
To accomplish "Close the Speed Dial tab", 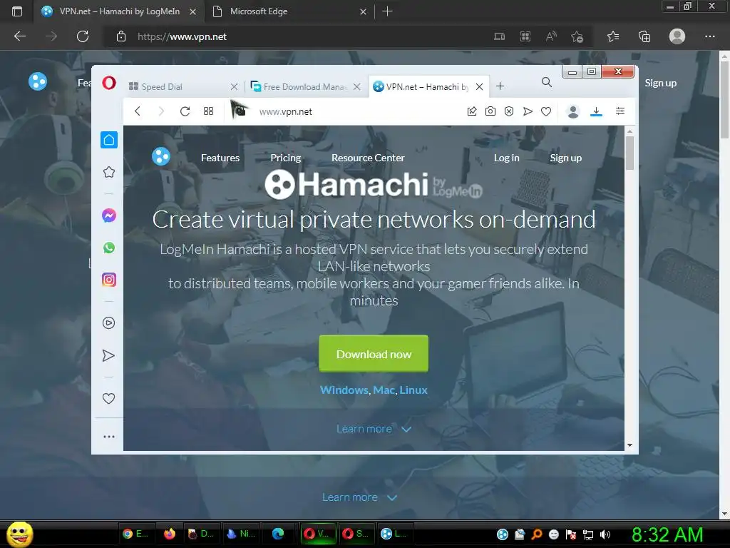I will (x=234, y=86).
